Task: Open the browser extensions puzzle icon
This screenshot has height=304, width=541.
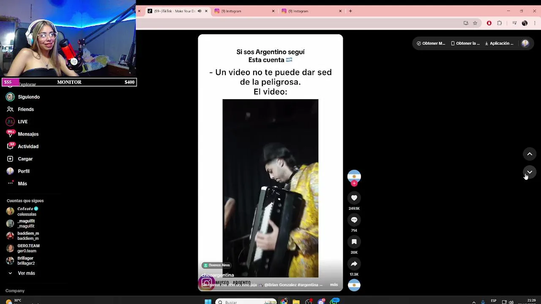Action: [x=499, y=23]
